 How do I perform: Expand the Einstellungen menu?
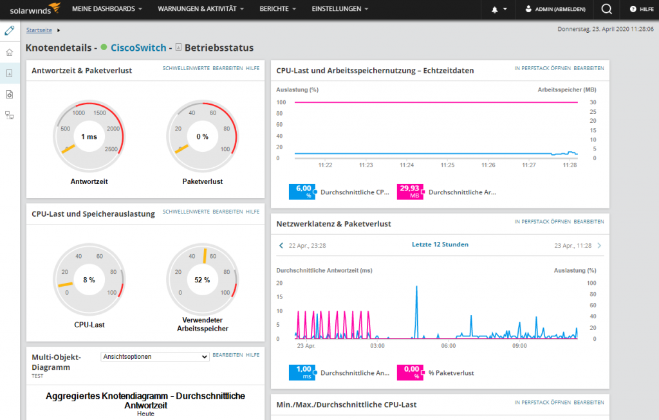(340, 9)
